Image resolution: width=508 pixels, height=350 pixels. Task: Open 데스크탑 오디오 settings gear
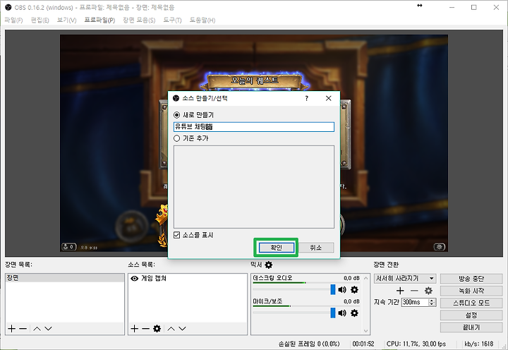tap(355, 289)
